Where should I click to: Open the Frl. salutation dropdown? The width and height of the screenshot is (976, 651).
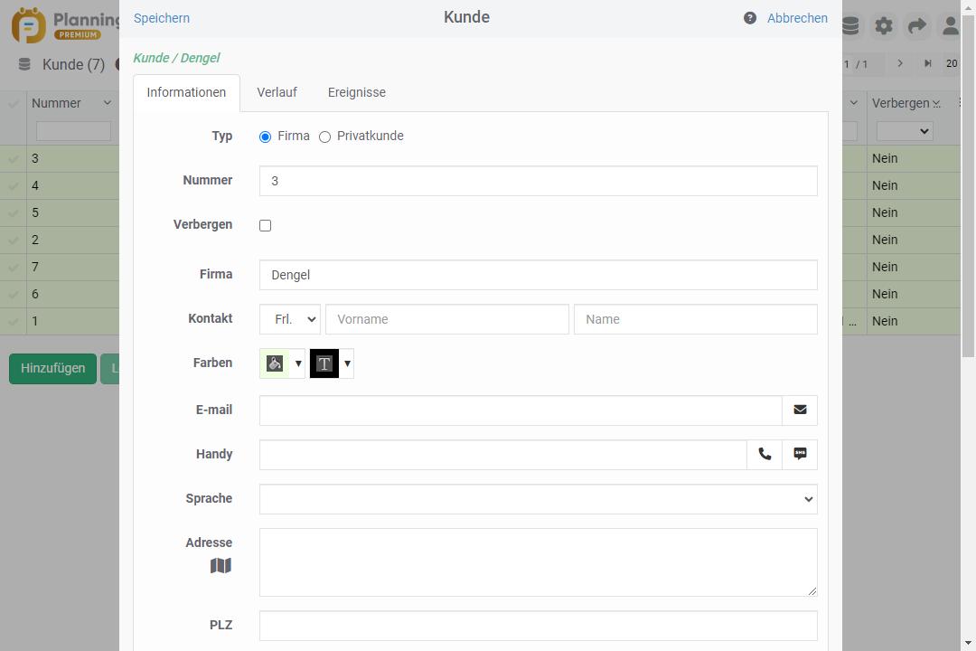point(290,319)
